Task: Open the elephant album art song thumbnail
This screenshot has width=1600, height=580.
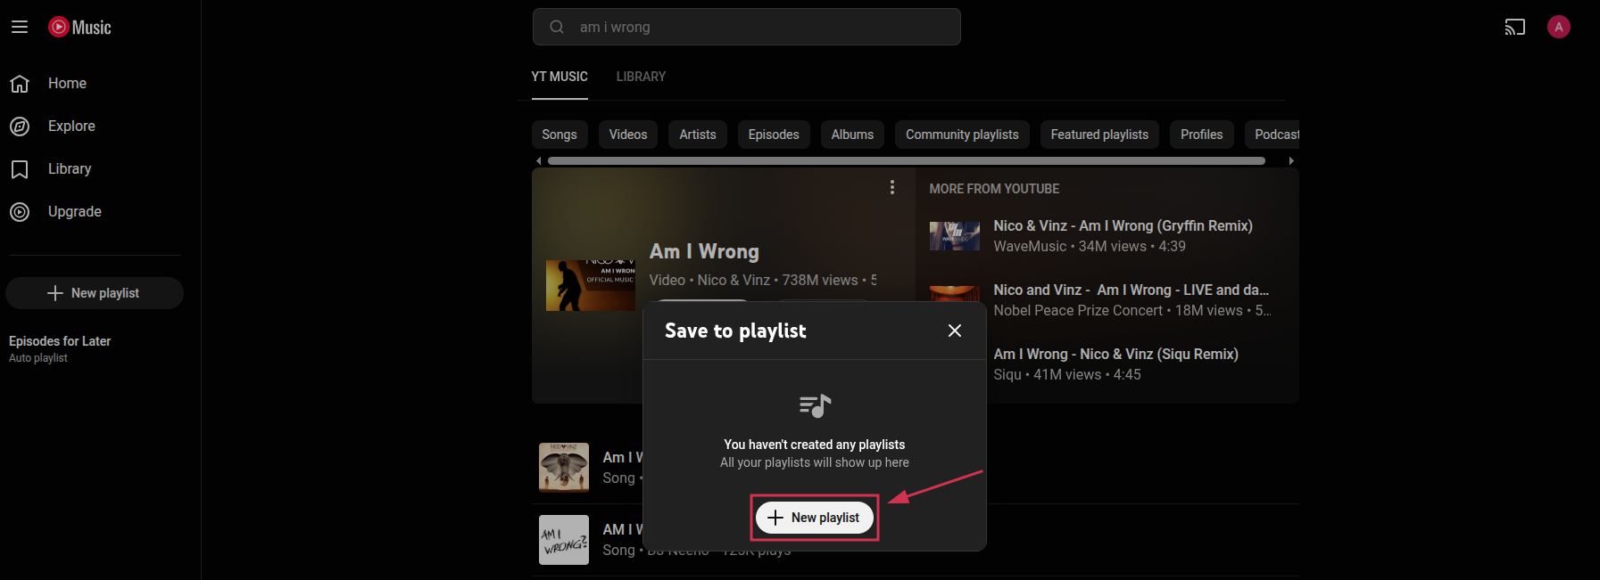Action: point(564,468)
